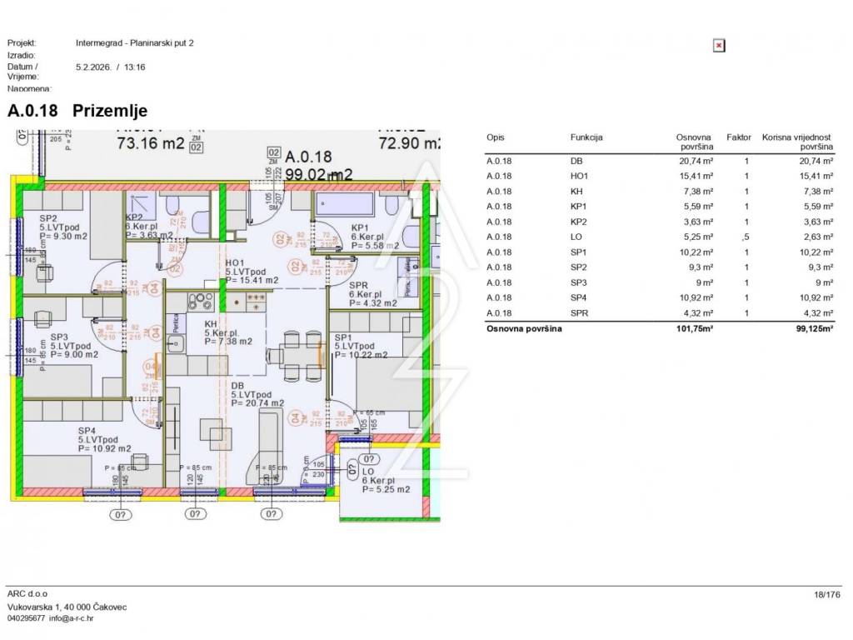Viewport: 853px width, 640px height.
Task: Click the A.0.18 Prizemlje heading
Action: [77, 110]
